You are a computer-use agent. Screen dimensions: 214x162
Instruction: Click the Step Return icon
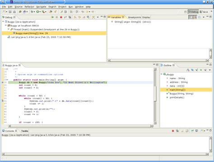[84, 17]
